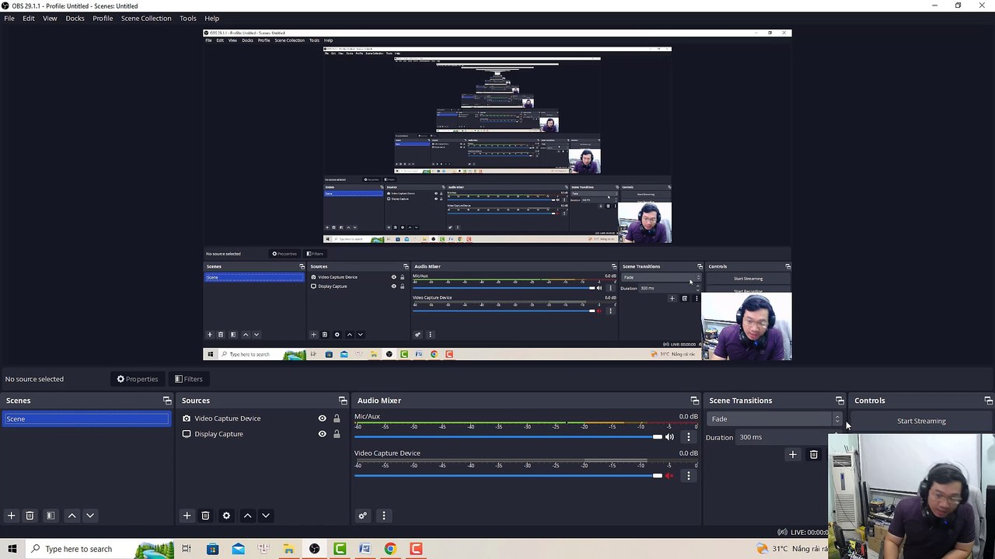Move scene up arrow in Scenes toolbar
Image resolution: width=995 pixels, height=559 pixels.
tap(72, 516)
